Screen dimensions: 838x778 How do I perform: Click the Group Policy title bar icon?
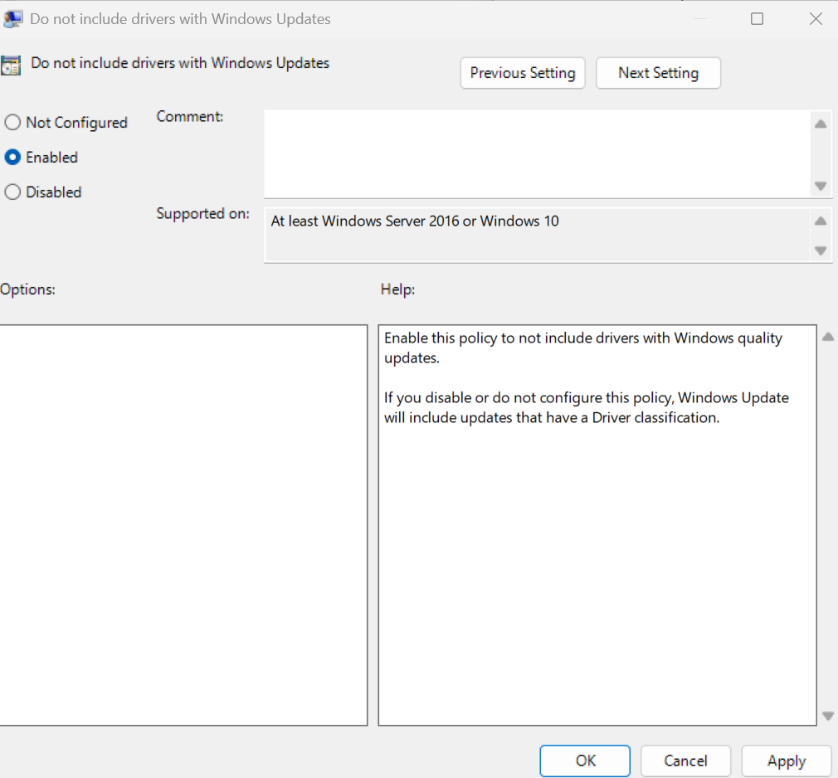tap(12, 19)
